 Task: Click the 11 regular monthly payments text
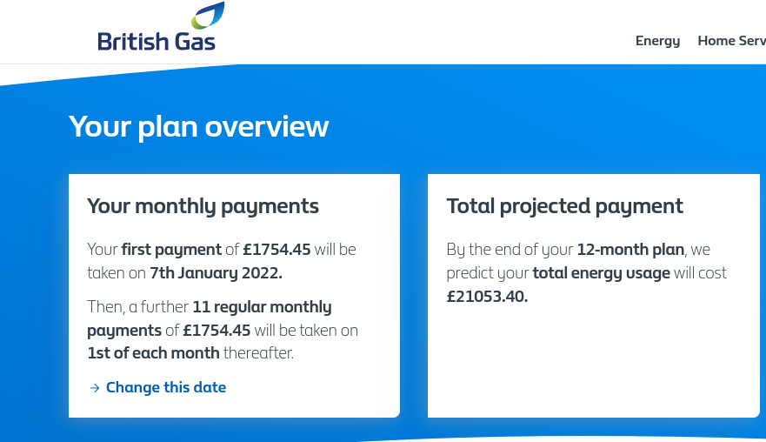pyautogui.click(x=209, y=318)
